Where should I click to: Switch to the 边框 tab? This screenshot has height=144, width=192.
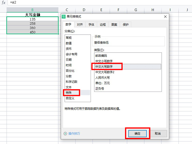[103, 25]
